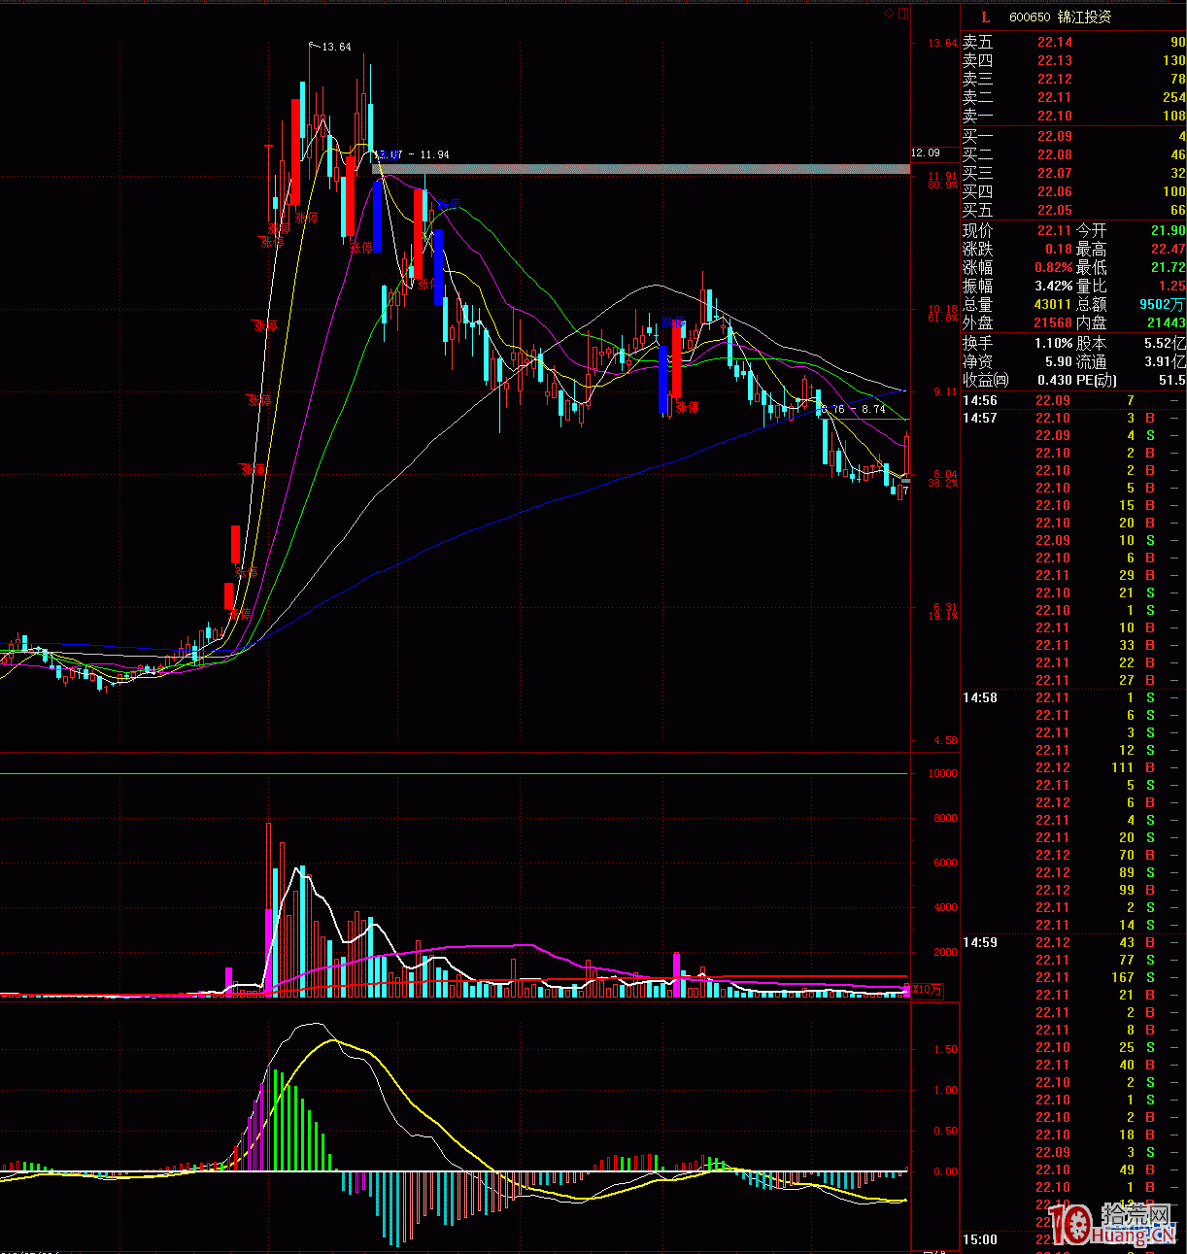Click the 今开 opening price 21.90
This screenshot has height=1254, width=1187.
coord(1169,230)
